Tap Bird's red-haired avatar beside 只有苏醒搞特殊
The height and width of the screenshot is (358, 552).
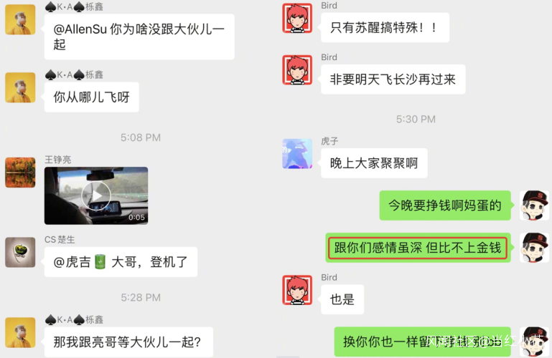coord(297,18)
